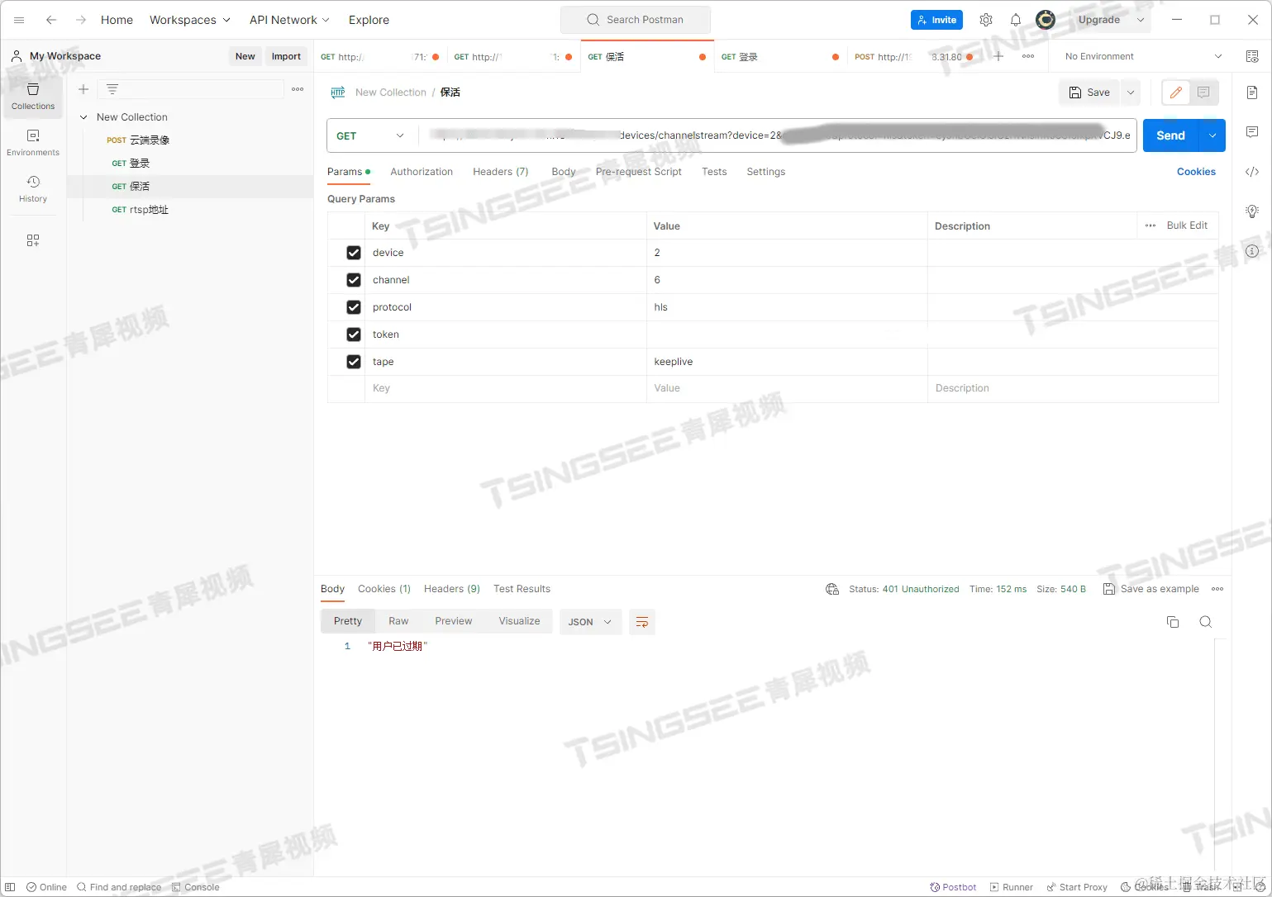
Task: Click Bulk Edit for query params
Action: pyautogui.click(x=1187, y=225)
